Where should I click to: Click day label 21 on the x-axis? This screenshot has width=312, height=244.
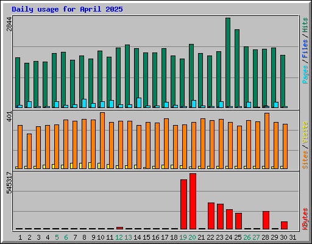[201, 237]
